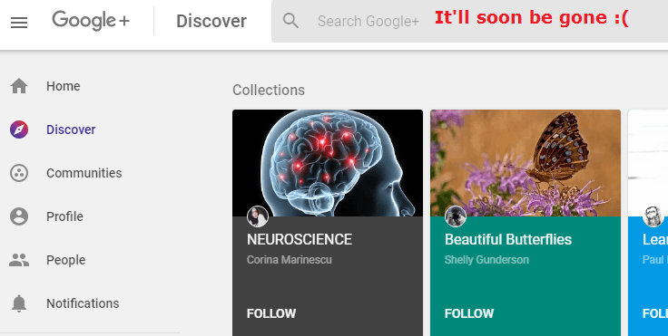Follow the Beautiful Butterflies collection
This screenshot has height=336, width=668.
tap(469, 313)
